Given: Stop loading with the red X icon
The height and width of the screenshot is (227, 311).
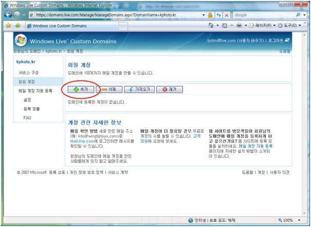Looking at the screenshot, I should pos(226,15).
